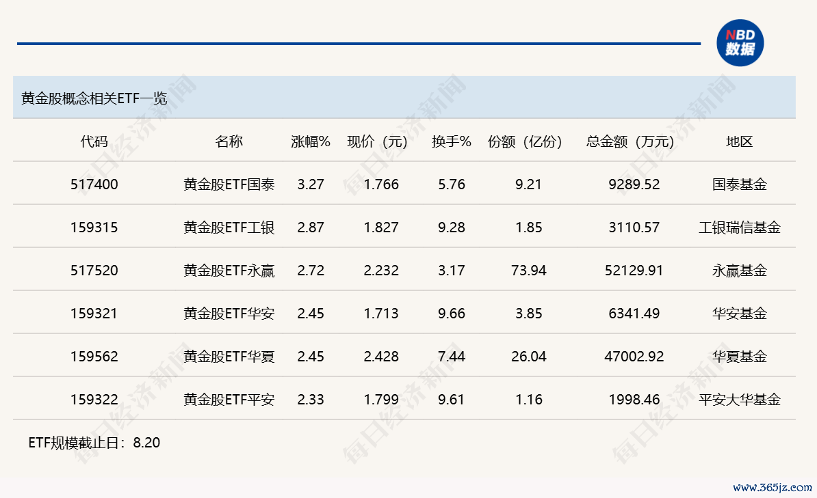Click price value 1.799
The width and height of the screenshot is (817, 498).
[381, 400]
